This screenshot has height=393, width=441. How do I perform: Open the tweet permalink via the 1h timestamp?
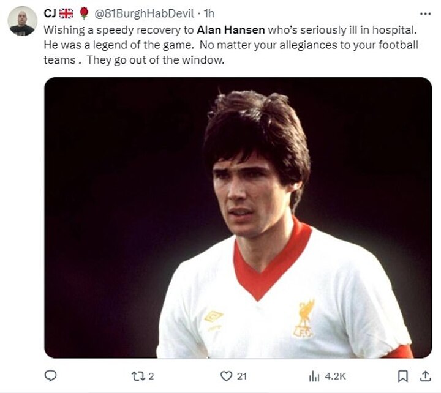[x=209, y=13]
